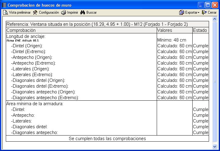Select the '-Diagonales antepecho (Origen):' row

(107, 92)
